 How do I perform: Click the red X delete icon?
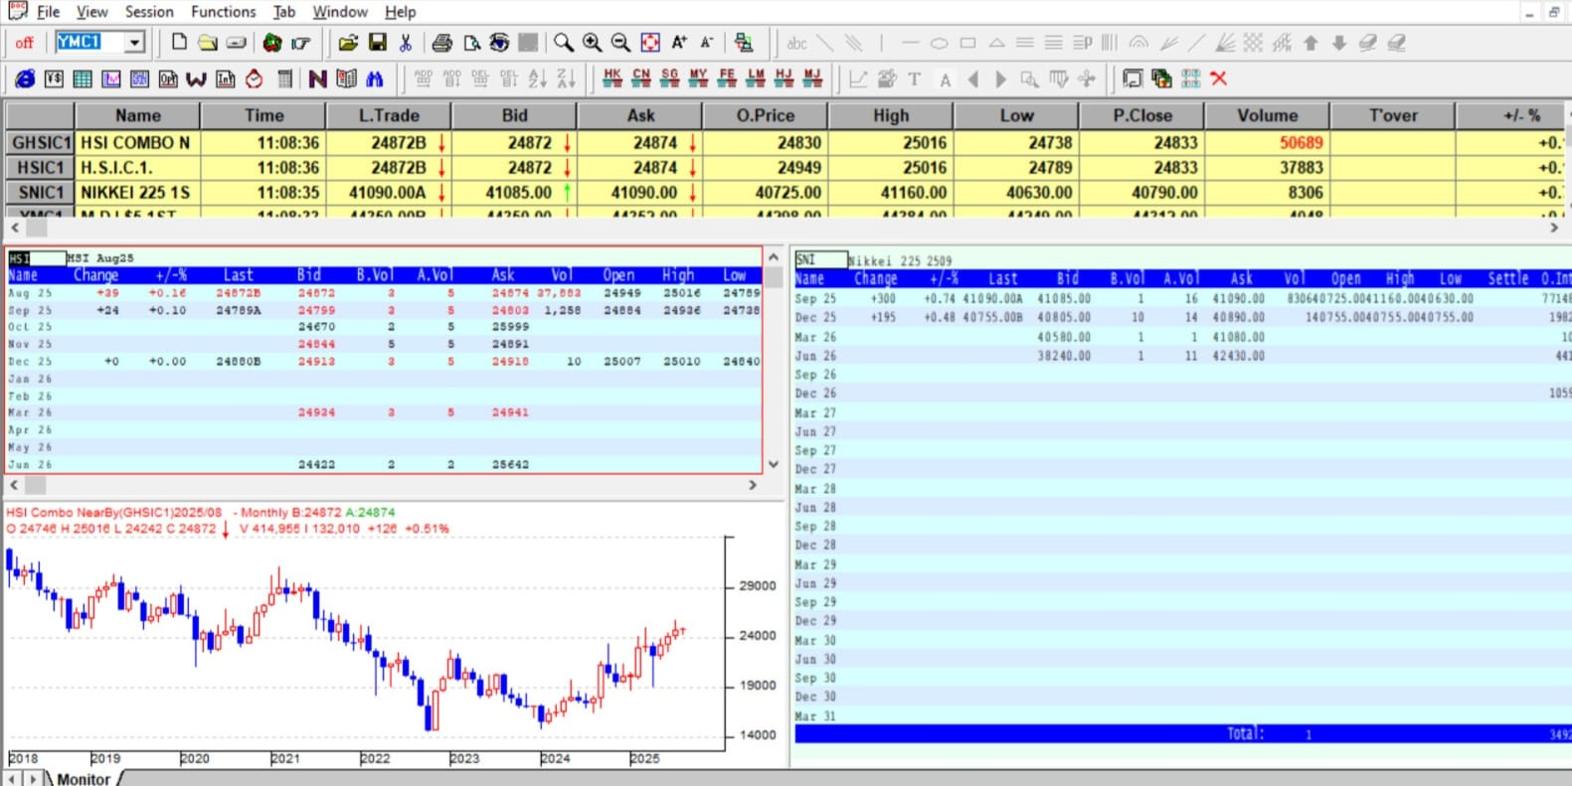1219,79
